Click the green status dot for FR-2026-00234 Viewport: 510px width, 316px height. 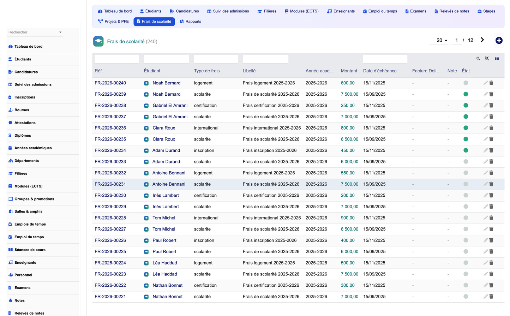pos(466,150)
